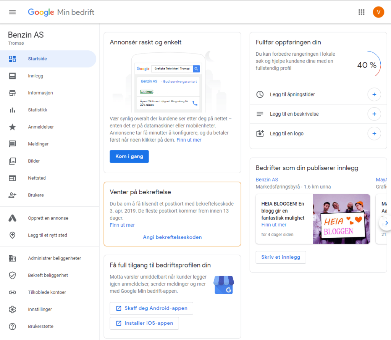The image size is (391, 340).
Task: Open Bekreft beliggenhet
Action: point(48,275)
